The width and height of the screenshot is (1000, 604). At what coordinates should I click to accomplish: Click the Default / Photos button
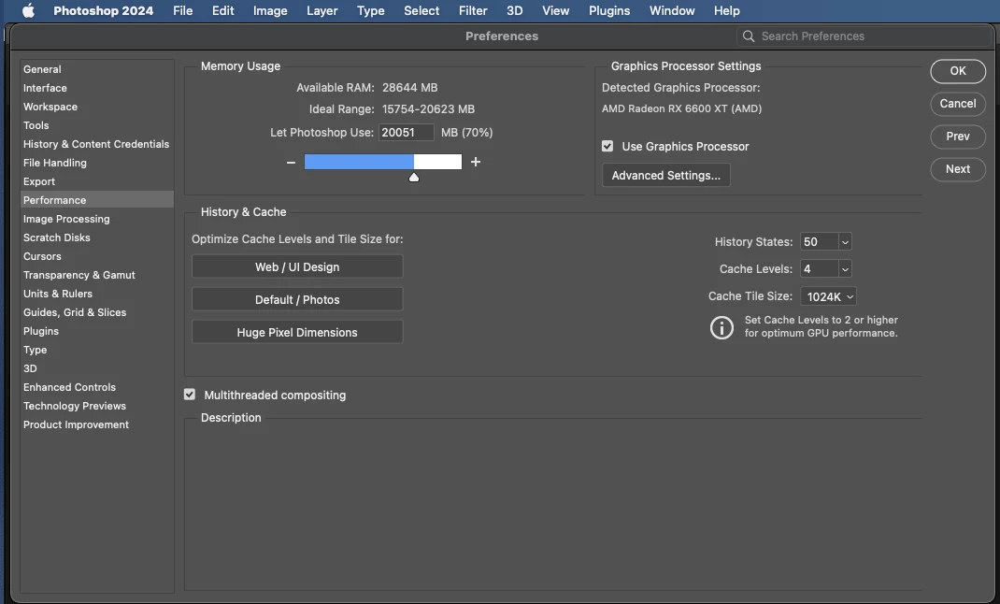tap(297, 299)
